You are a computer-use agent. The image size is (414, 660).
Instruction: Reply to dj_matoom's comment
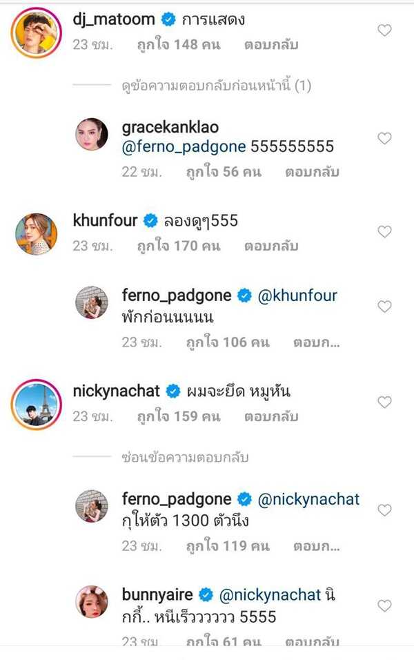270,45
